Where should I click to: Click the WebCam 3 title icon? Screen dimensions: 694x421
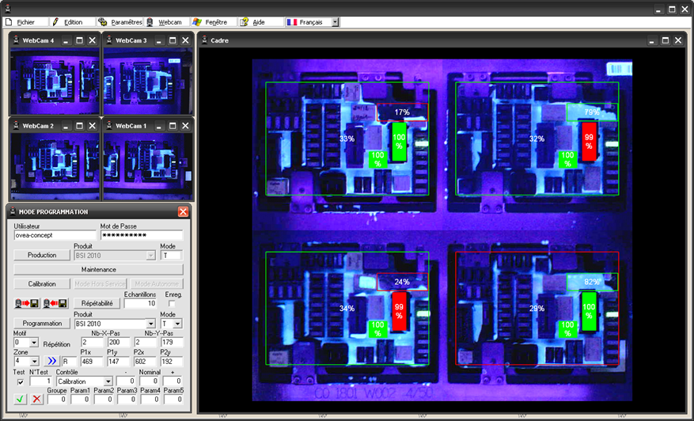pyautogui.click(x=109, y=40)
